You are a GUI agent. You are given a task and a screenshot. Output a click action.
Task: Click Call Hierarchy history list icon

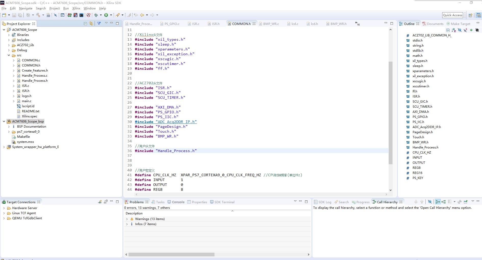(450, 202)
